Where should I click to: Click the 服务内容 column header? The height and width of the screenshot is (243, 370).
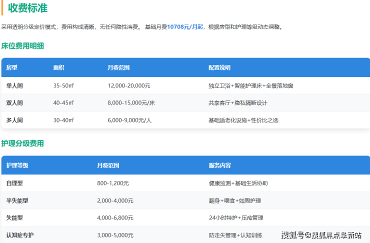click(x=219, y=165)
